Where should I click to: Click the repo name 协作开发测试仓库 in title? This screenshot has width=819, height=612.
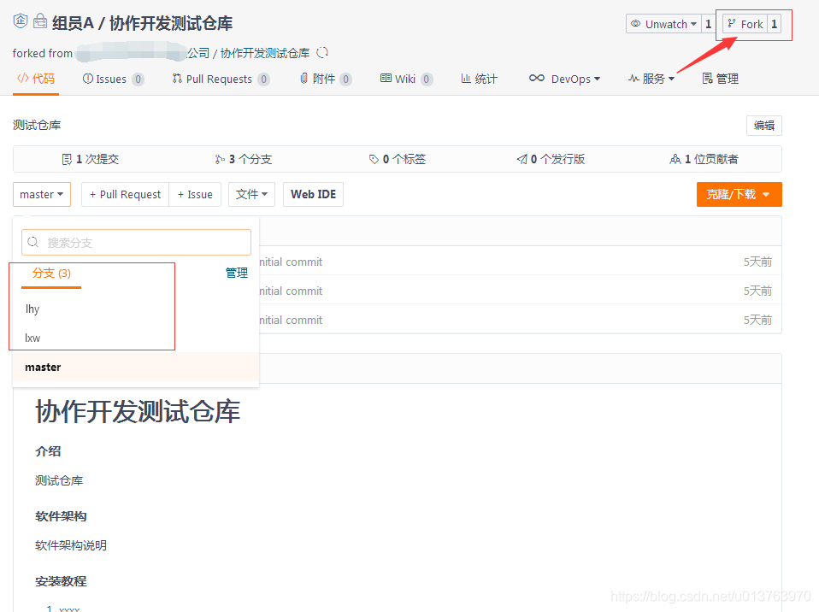click(x=171, y=23)
